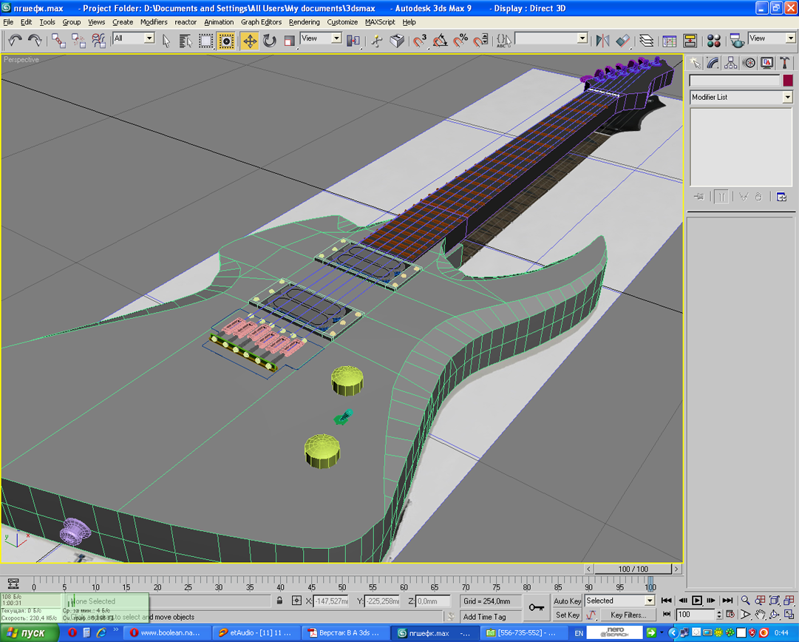
Task: Open the Modifiers menu
Action: pyautogui.click(x=154, y=22)
